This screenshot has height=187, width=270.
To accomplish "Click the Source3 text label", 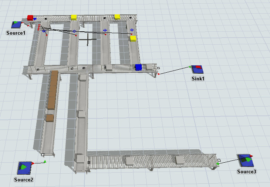I will tap(246, 172).
